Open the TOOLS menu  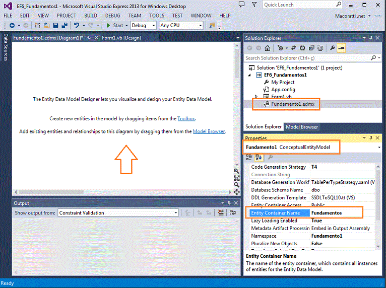pyautogui.click(x=157, y=16)
